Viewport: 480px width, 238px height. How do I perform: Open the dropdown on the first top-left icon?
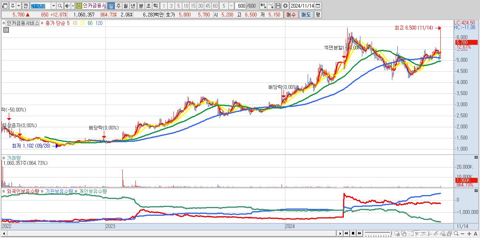pos(18,6)
